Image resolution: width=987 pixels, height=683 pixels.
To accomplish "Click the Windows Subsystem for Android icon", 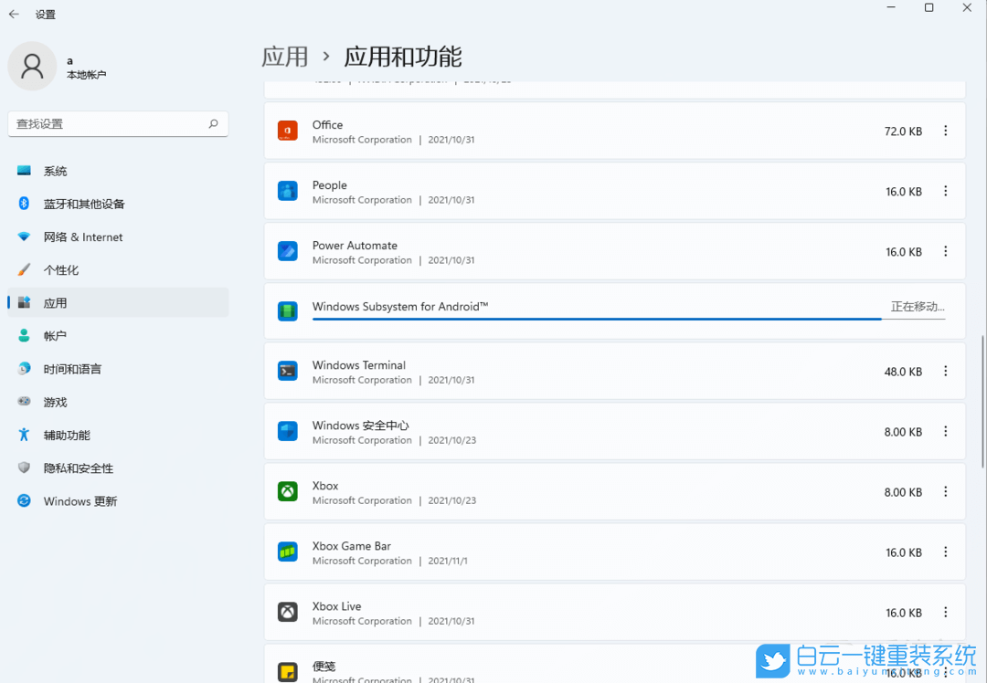I will [288, 310].
